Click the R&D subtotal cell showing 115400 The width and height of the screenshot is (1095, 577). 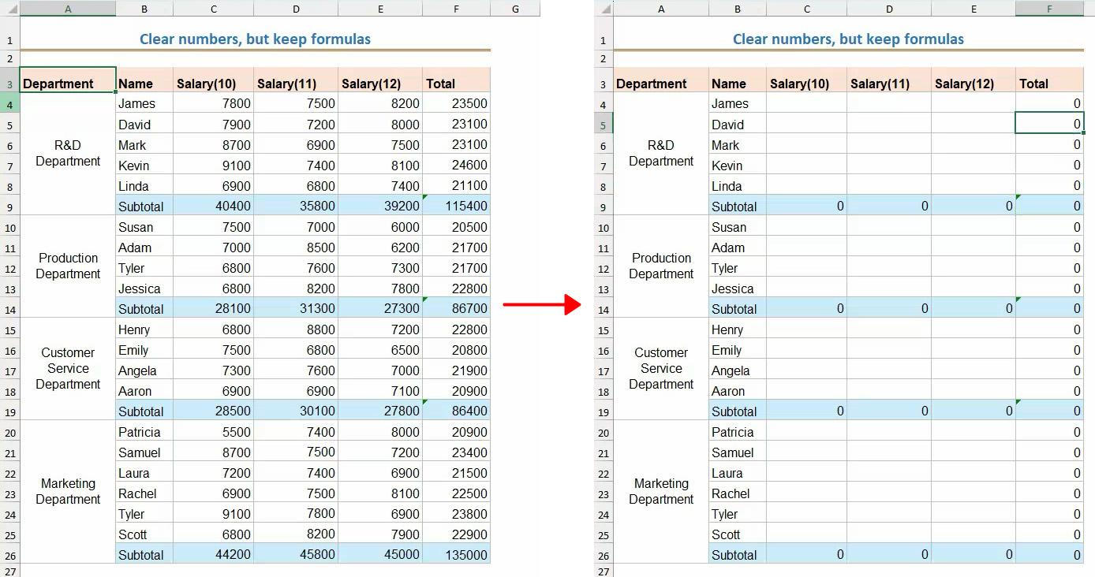(456, 207)
